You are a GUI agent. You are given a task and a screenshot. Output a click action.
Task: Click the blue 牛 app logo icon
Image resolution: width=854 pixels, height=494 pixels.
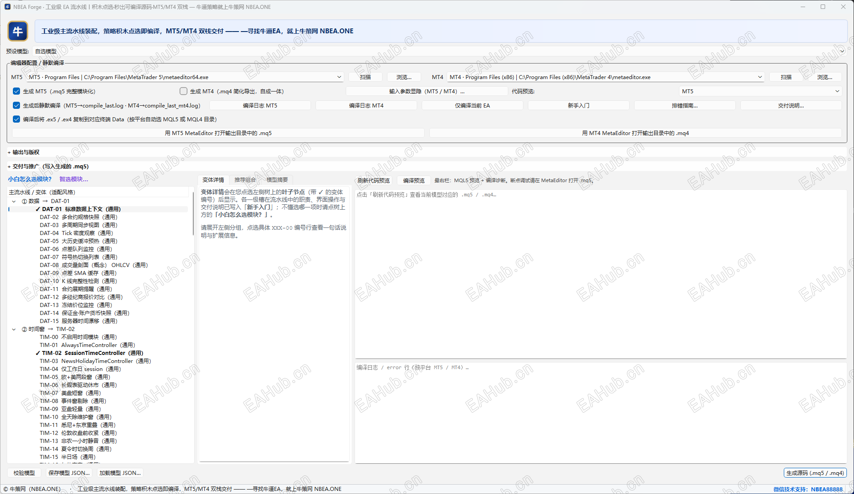(x=18, y=31)
